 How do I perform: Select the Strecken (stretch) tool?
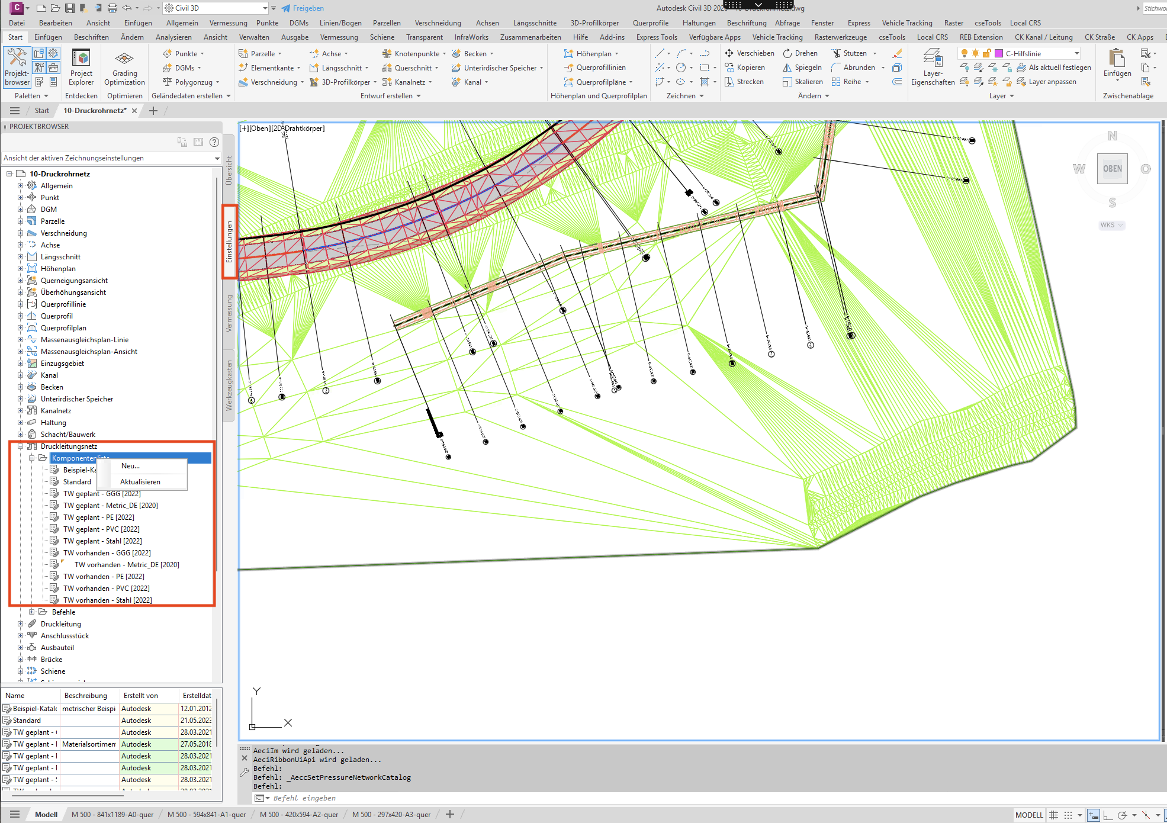pyautogui.click(x=744, y=82)
